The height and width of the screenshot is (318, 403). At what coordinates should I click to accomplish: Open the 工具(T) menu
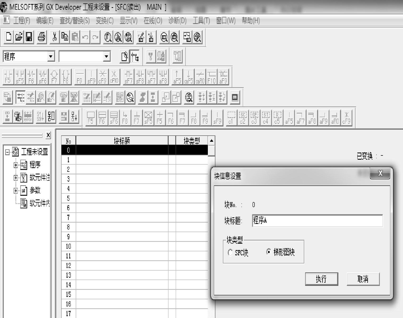(x=201, y=21)
